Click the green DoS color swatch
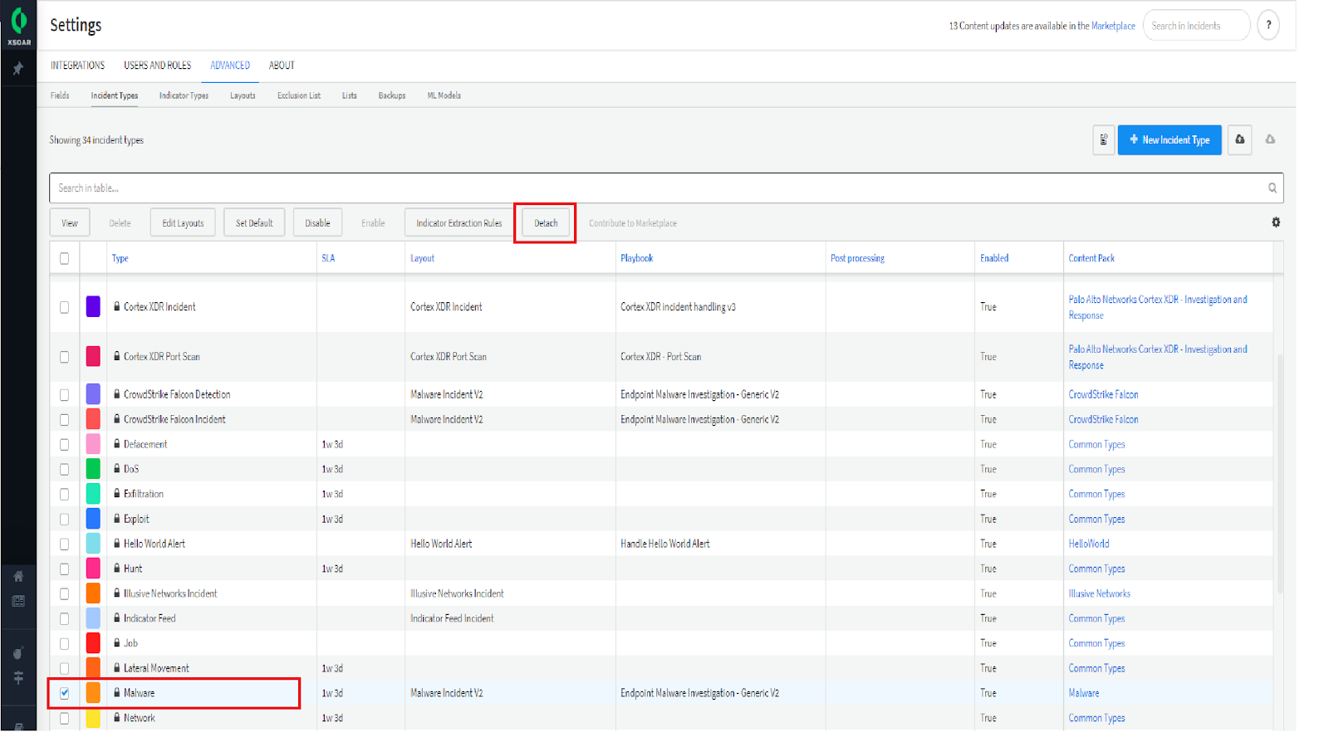This screenshot has width=1329, height=747. (93, 469)
